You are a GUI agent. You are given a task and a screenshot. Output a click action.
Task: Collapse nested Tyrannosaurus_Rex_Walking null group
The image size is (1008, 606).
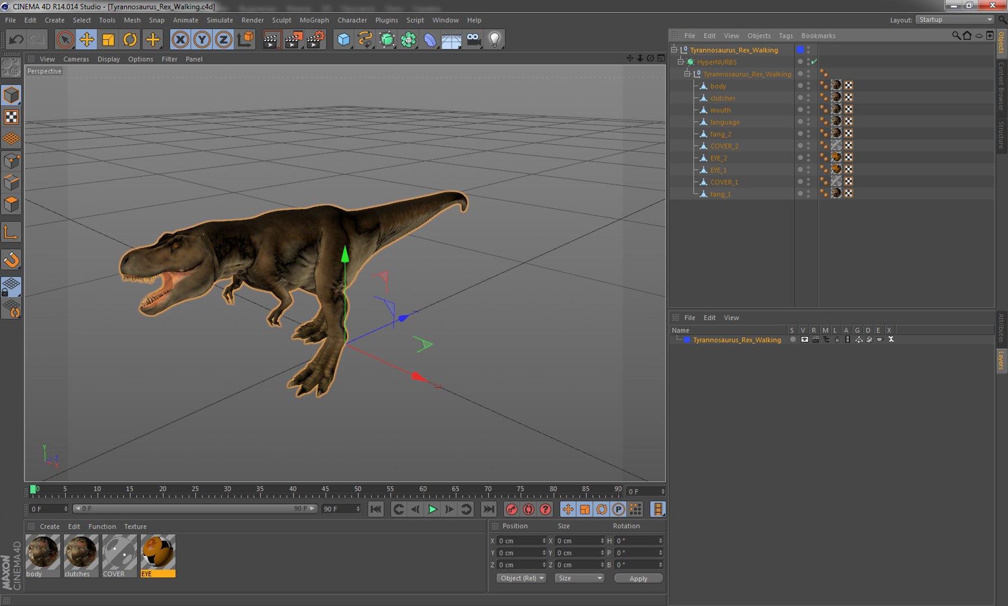(x=687, y=74)
